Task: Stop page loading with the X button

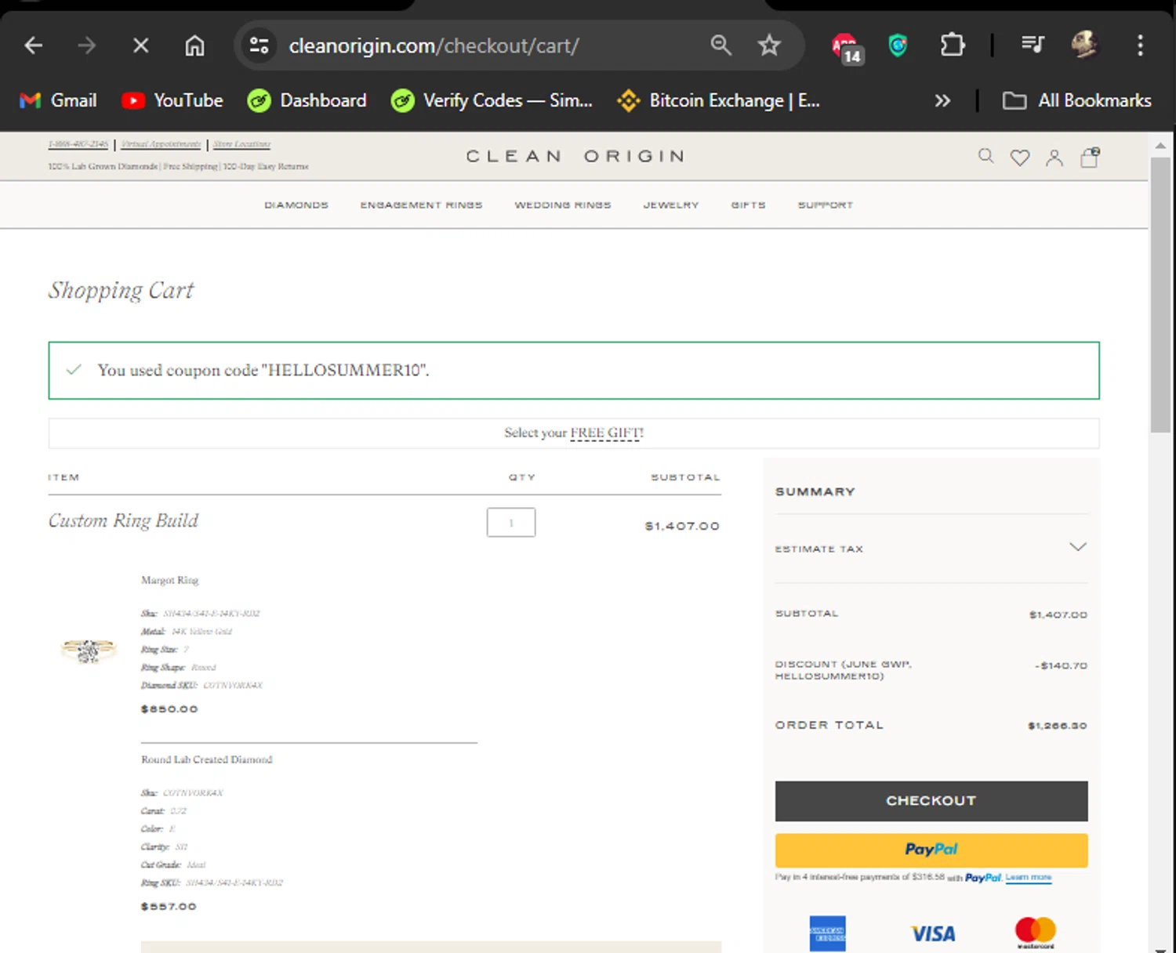Action: tap(141, 45)
